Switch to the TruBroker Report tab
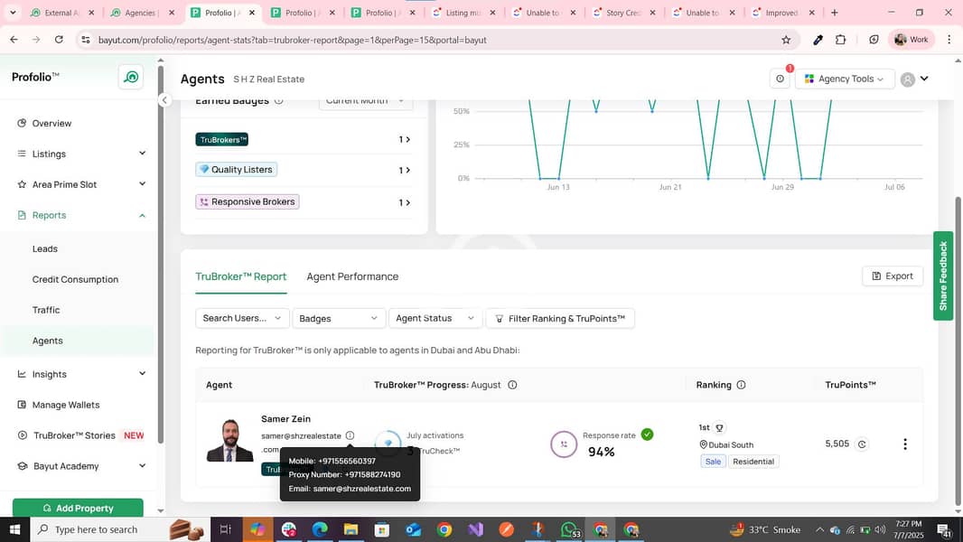This screenshot has height=542, width=963. [x=240, y=276]
